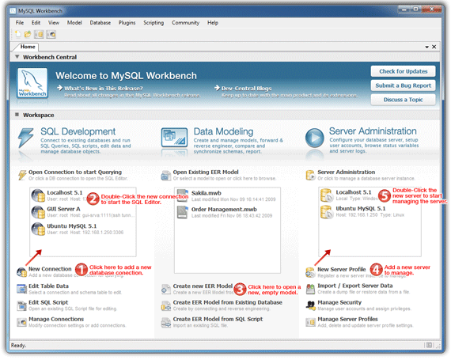Click the Edit SQL Script icon
This screenshot has height=360, width=451.
pyautogui.click(x=22, y=305)
